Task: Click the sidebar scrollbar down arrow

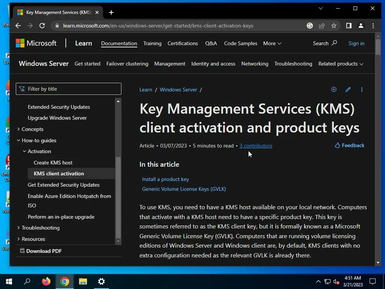Action: pos(118,241)
